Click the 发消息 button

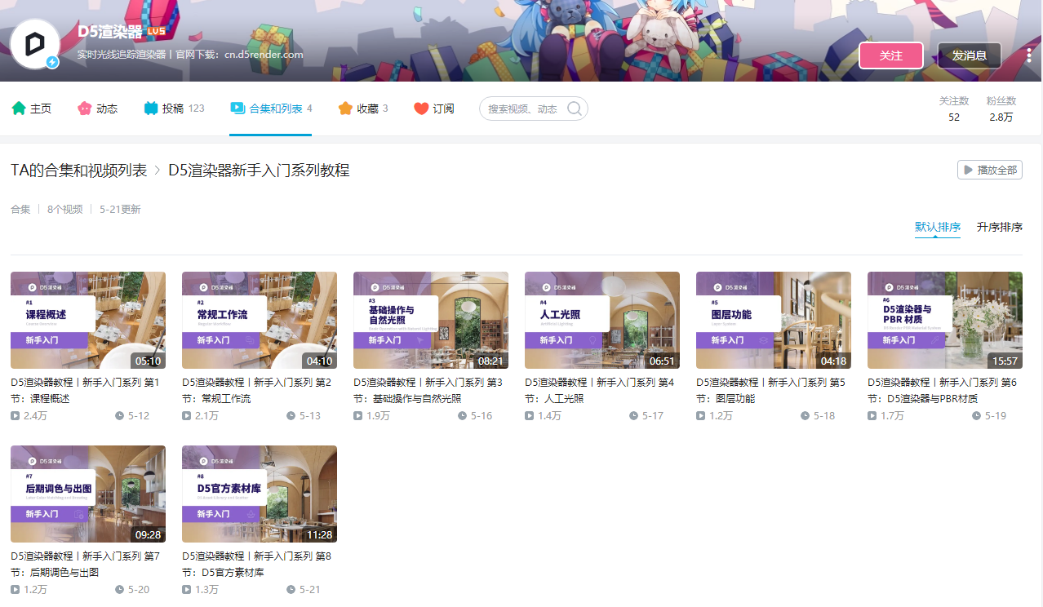click(x=970, y=55)
